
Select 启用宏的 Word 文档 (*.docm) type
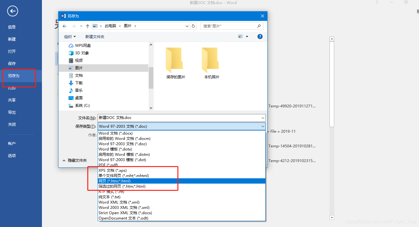point(181,139)
